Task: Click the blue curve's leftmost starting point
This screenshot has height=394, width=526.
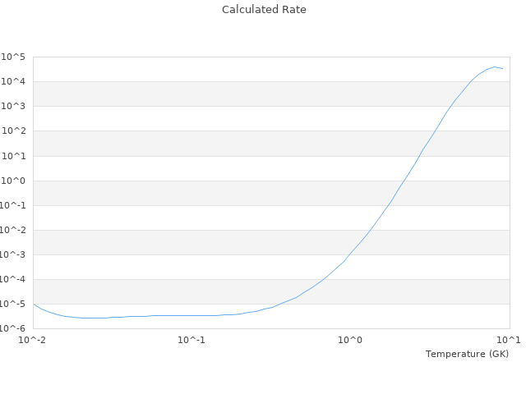Action: point(34,305)
